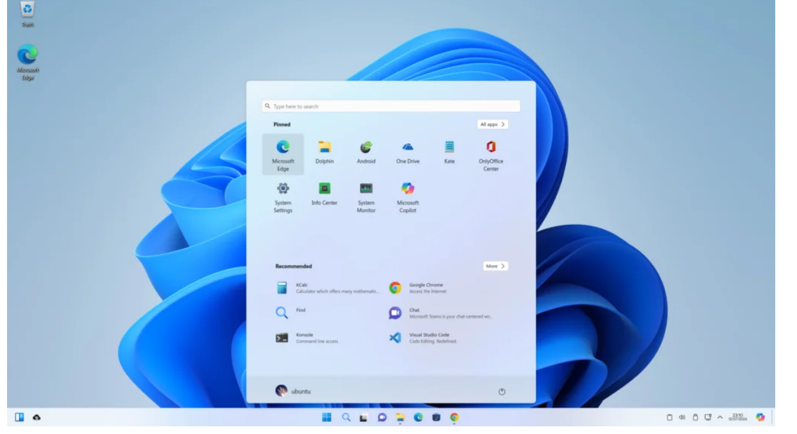797x434 pixels.
Task: Expand the system tray hidden icons arrow
Action: (720, 417)
